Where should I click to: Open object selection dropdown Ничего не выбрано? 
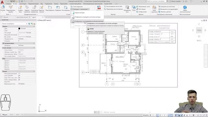coord(14,24)
